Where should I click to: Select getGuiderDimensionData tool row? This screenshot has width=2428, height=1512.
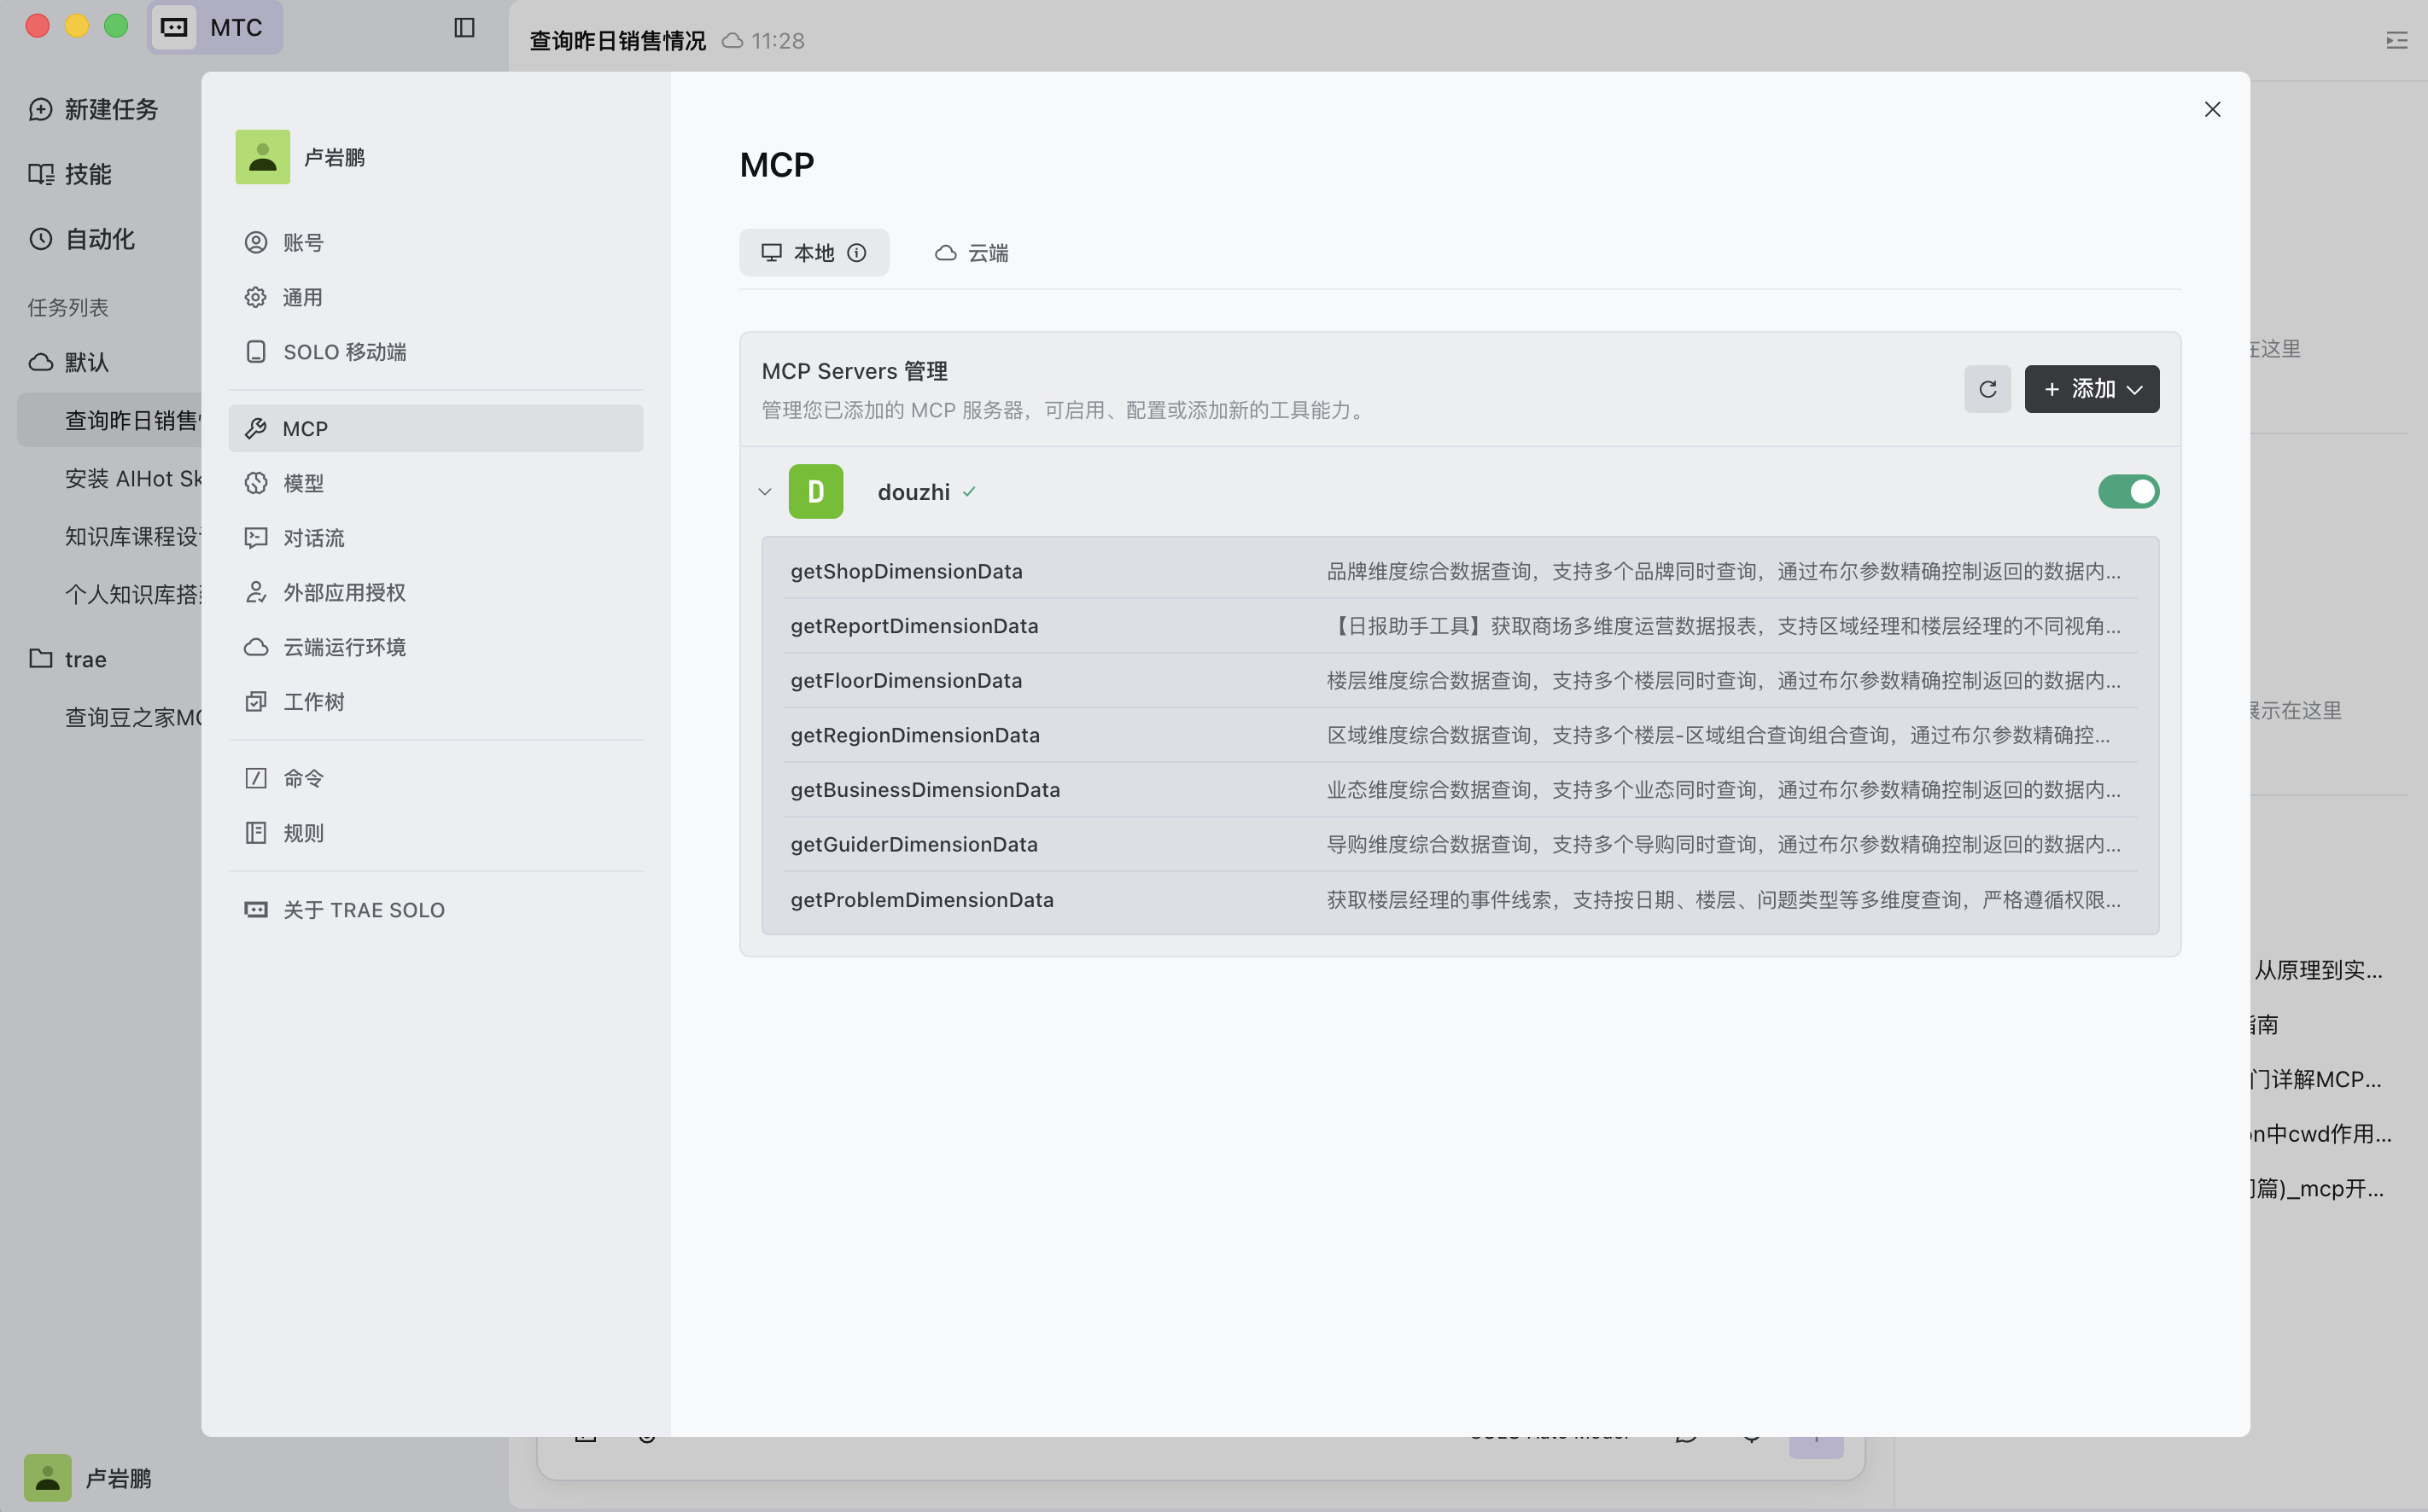pos(1460,844)
